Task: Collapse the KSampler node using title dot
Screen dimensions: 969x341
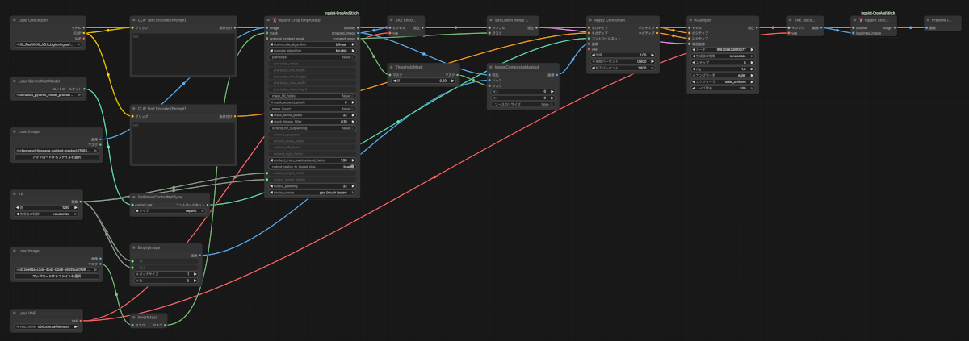Action: (x=690, y=19)
